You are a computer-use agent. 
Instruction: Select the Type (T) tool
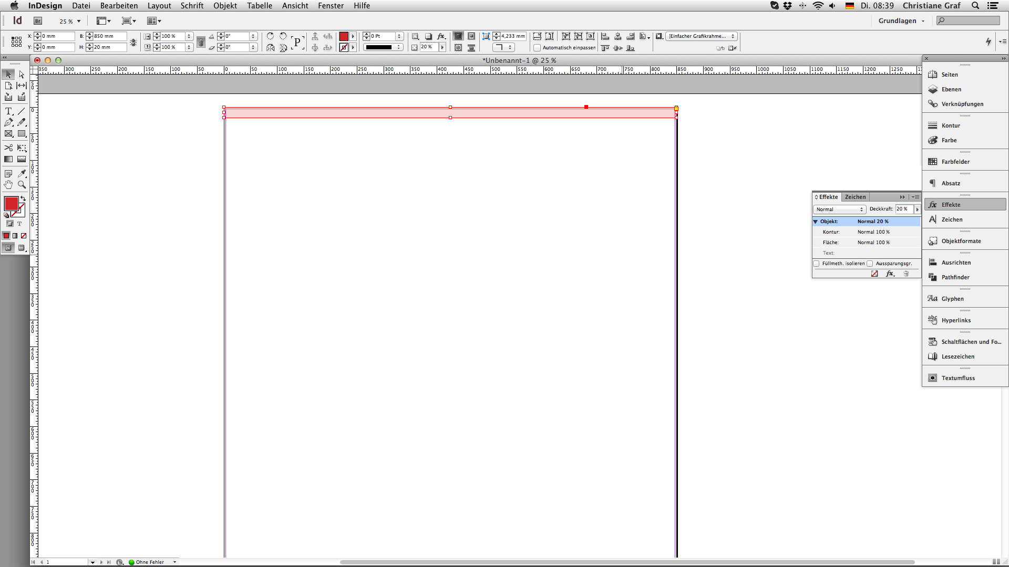tap(8, 111)
